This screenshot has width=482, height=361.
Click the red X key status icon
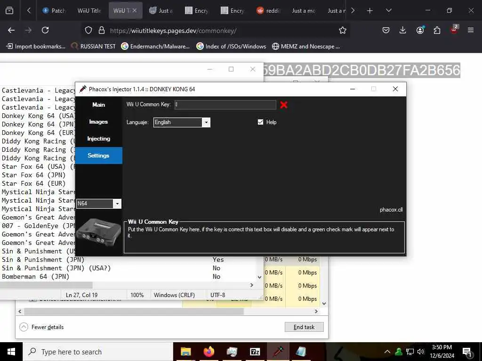(x=284, y=105)
